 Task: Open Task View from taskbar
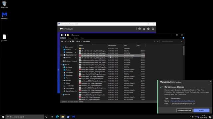click(x=52, y=117)
